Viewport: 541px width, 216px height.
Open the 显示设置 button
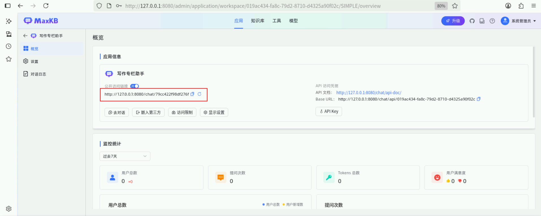(x=214, y=113)
